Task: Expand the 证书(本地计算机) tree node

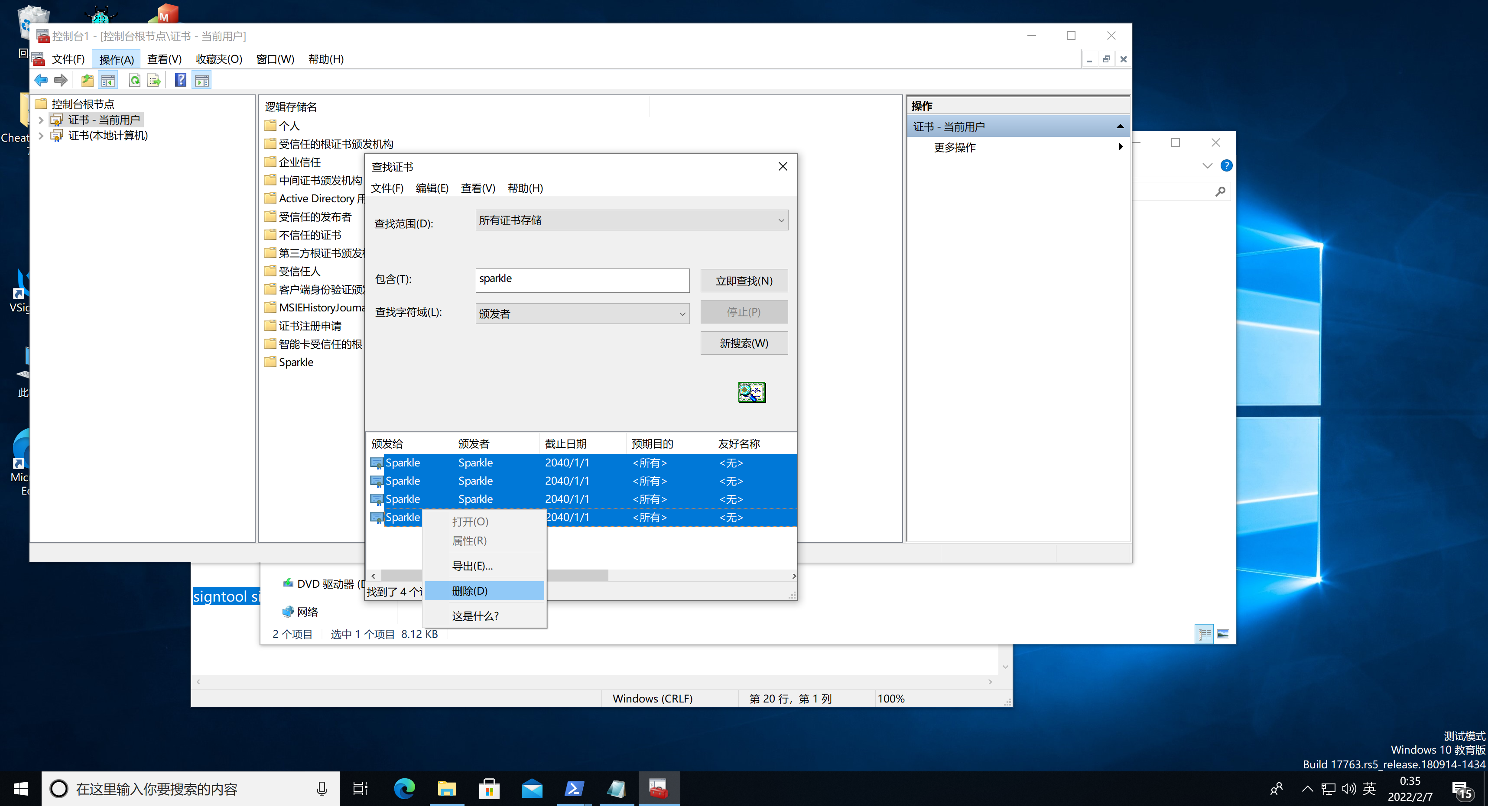Action: click(41, 136)
